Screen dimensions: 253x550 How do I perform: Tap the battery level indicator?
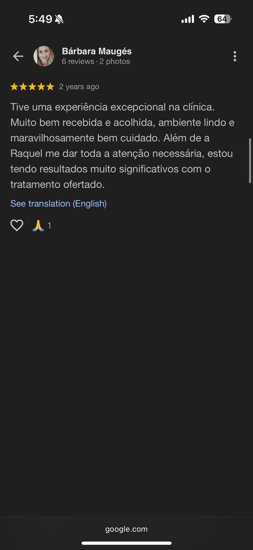[x=223, y=19]
